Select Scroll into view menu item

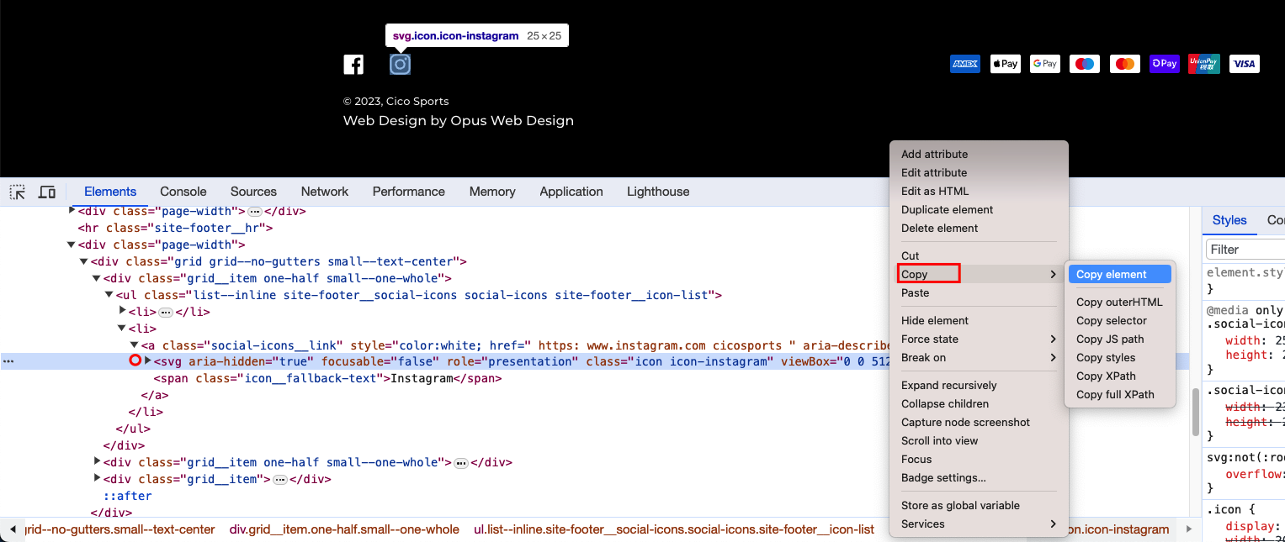tap(979, 441)
